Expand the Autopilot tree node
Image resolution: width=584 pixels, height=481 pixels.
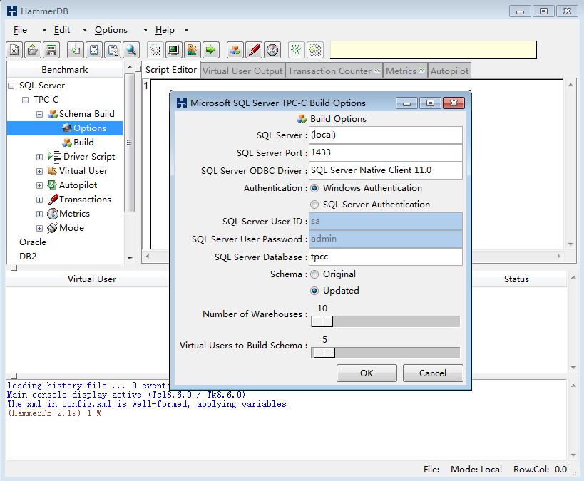pyautogui.click(x=39, y=185)
